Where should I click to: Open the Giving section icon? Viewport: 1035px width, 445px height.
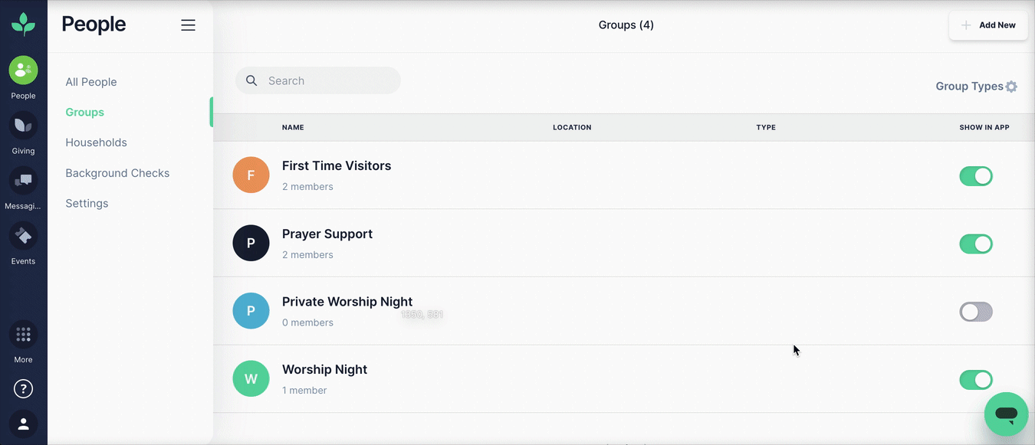pyautogui.click(x=23, y=126)
